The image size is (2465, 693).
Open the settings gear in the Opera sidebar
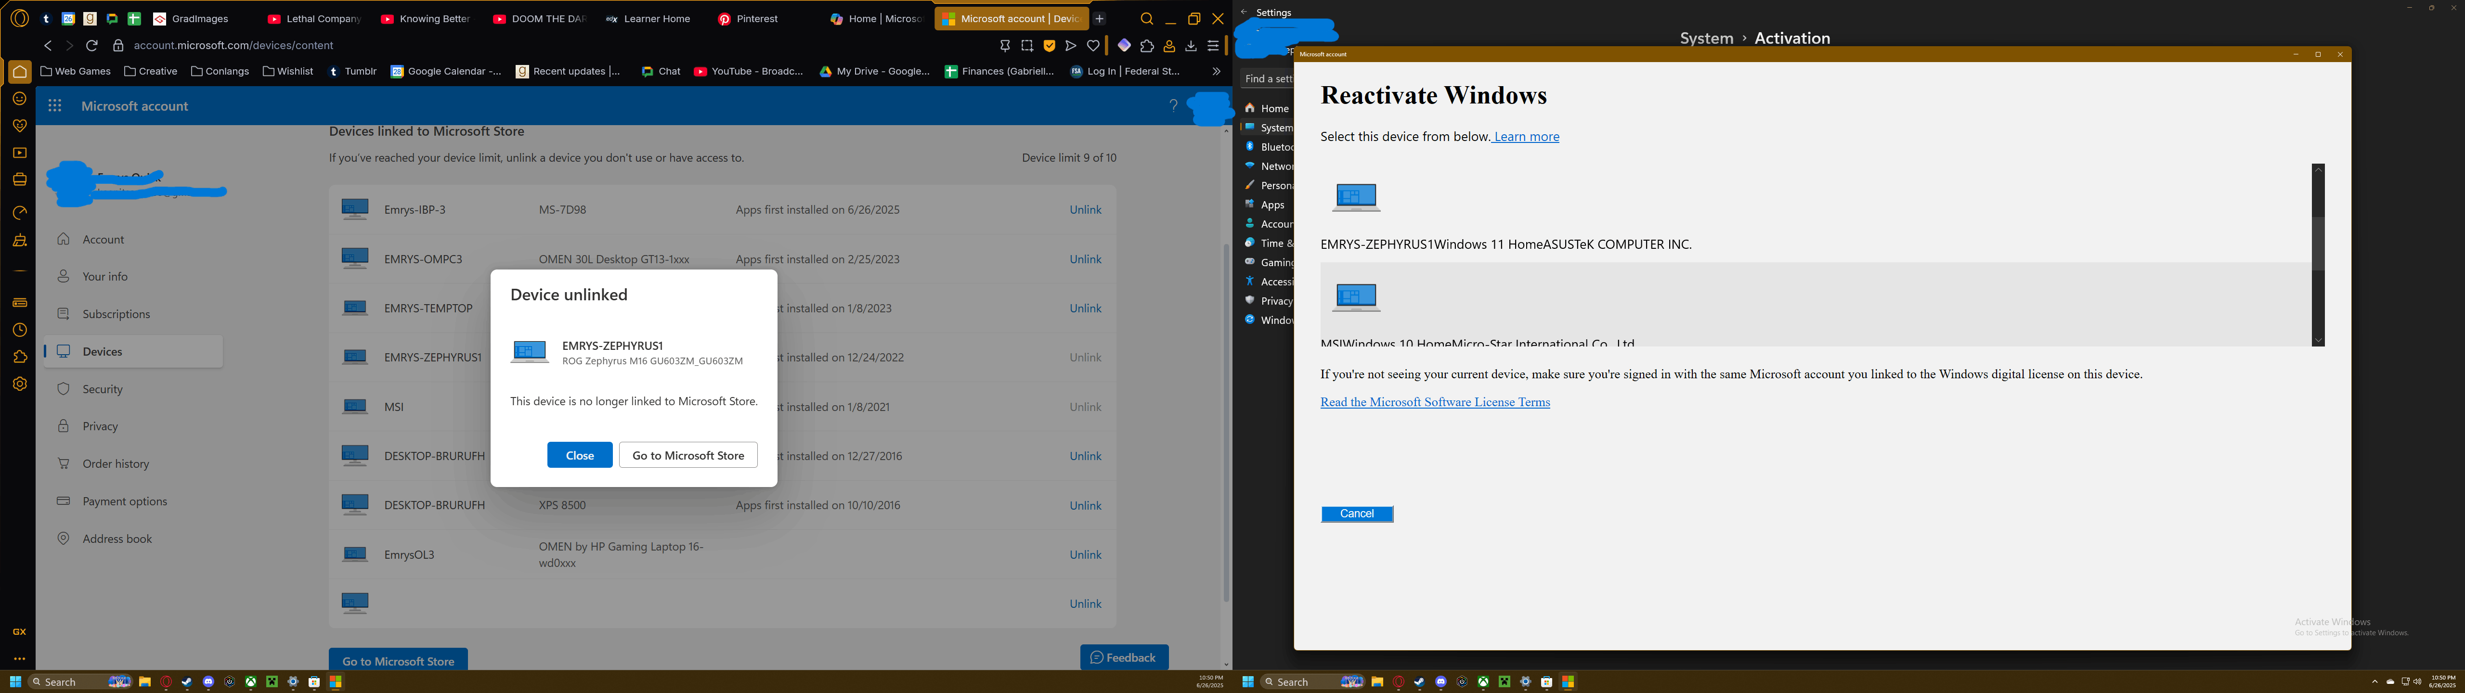pos(19,384)
